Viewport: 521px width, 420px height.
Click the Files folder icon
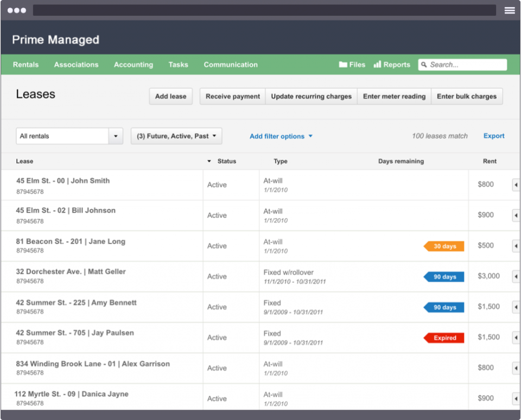[343, 65]
